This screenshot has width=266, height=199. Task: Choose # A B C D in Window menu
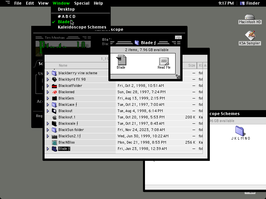pyautogui.click(x=81, y=17)
